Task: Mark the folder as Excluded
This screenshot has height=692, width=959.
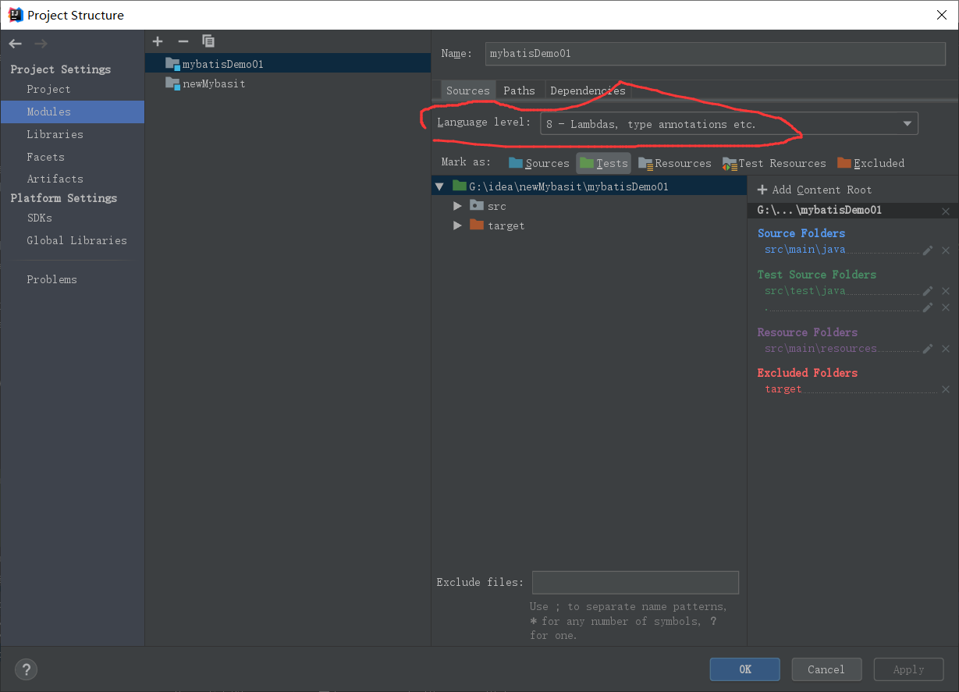Action: tap(871, 163)
